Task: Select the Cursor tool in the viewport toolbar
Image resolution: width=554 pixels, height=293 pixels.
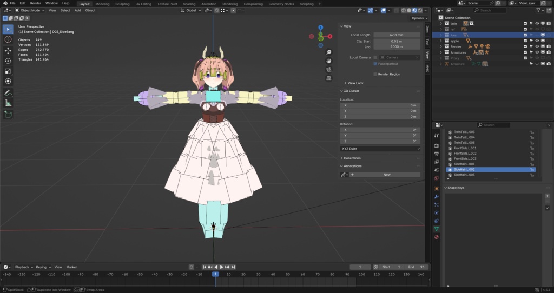Action: pyautogui.click(x=8, y=39)
